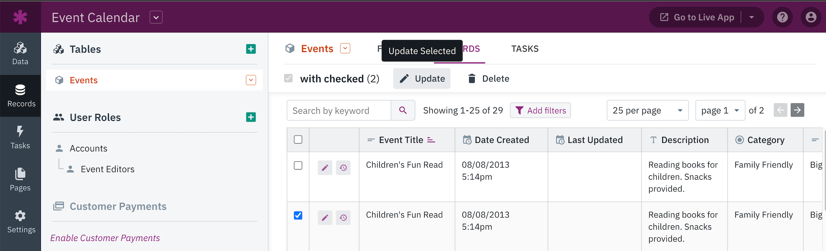Screen dimensions: 826x251
Task: View history of second Children's Fun Read record
Action: (343, 217)
